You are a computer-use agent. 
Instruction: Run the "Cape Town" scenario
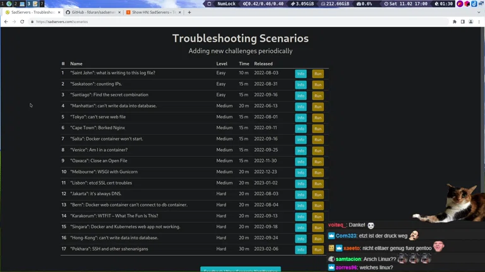click(x=318, y=128)
